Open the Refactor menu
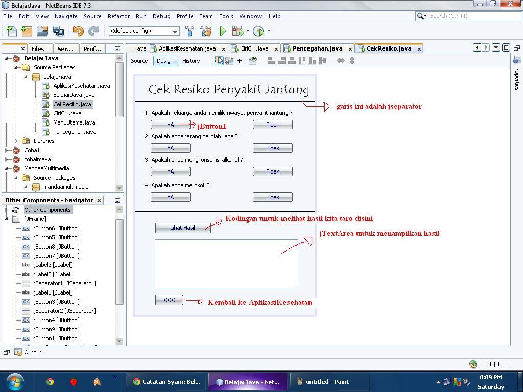The height and width of the screenshot is (392, 523). (118, 16)
